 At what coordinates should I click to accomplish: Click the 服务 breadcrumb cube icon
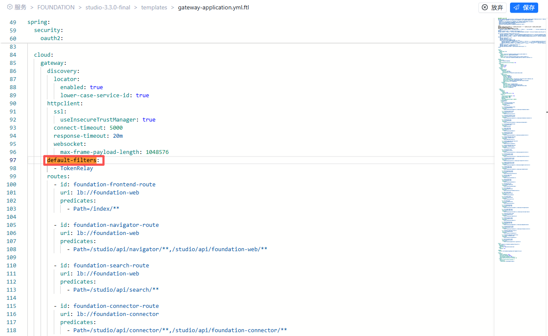tap(9, 7)
